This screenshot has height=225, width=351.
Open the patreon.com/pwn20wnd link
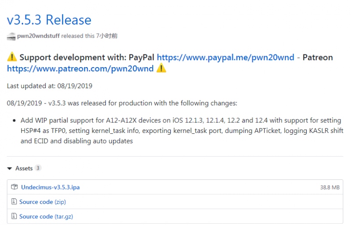click(80, 68)
